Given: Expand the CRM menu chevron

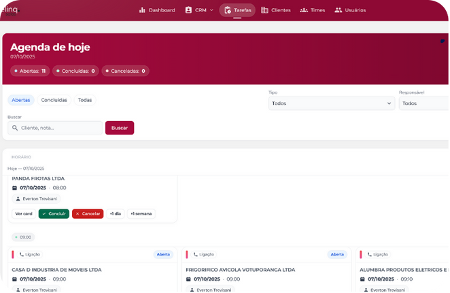Looking at the screenshot, I should [x=211, y=10].
